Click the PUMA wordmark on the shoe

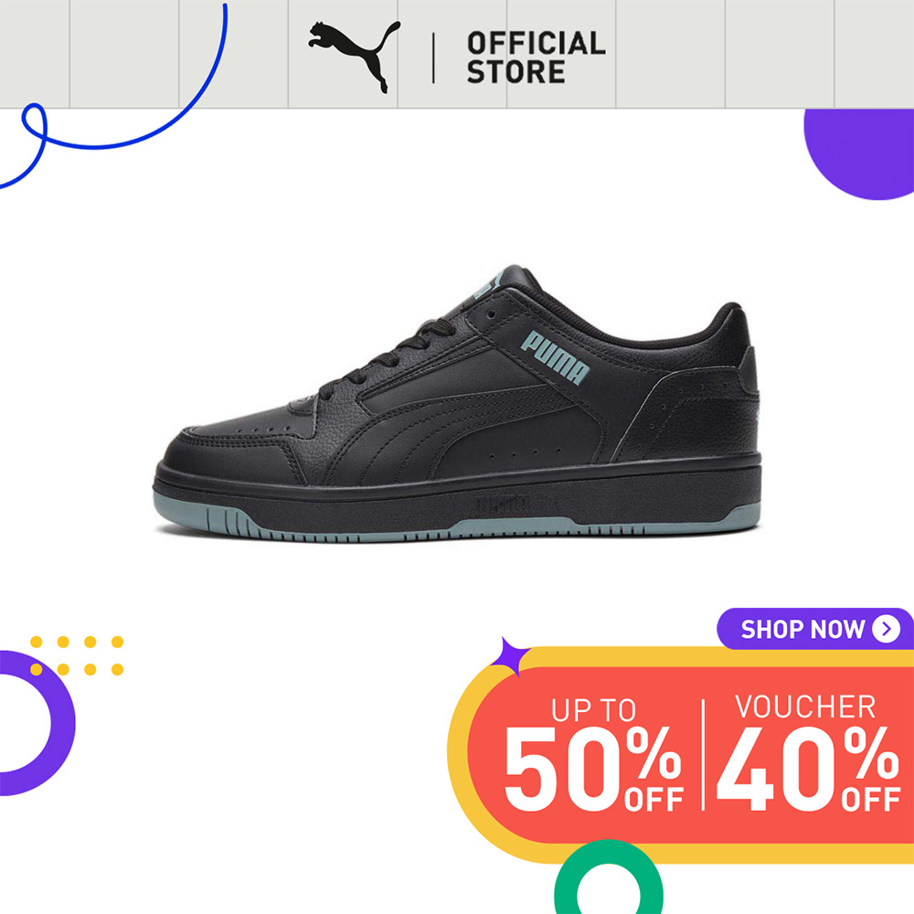(x=555, y=356)
